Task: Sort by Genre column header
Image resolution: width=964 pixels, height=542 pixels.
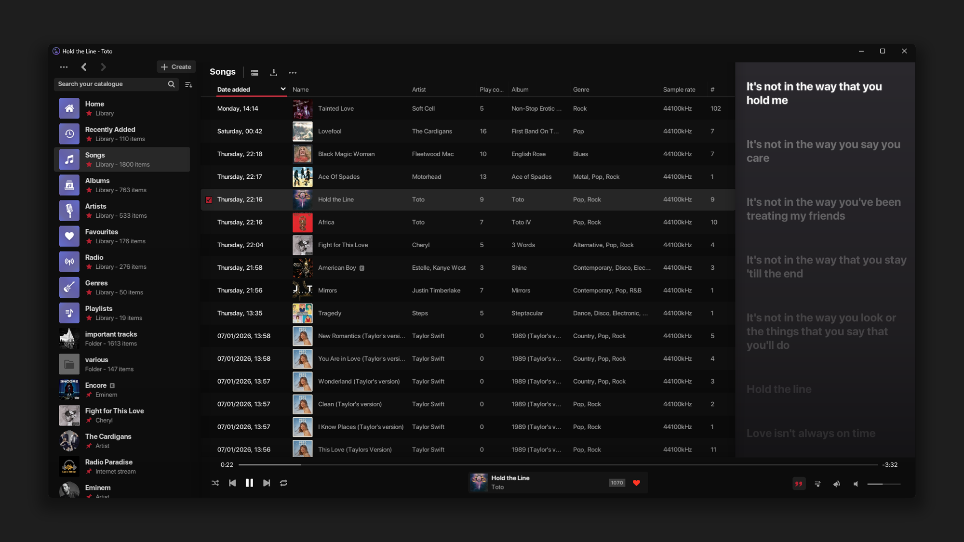Action: tap(581, 90)
